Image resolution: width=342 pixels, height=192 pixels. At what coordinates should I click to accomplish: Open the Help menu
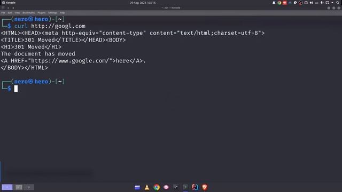62,13
